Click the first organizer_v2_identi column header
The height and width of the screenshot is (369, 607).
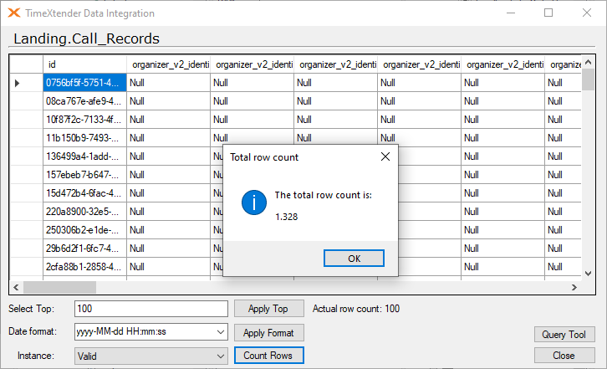tap(169, 64)
